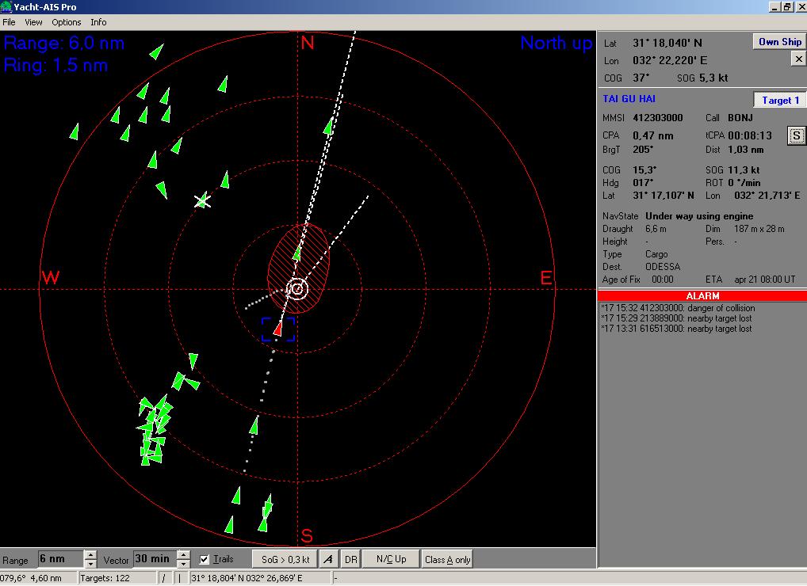Open the Info menu
807x586 pixels.
[x=98, y=22]
